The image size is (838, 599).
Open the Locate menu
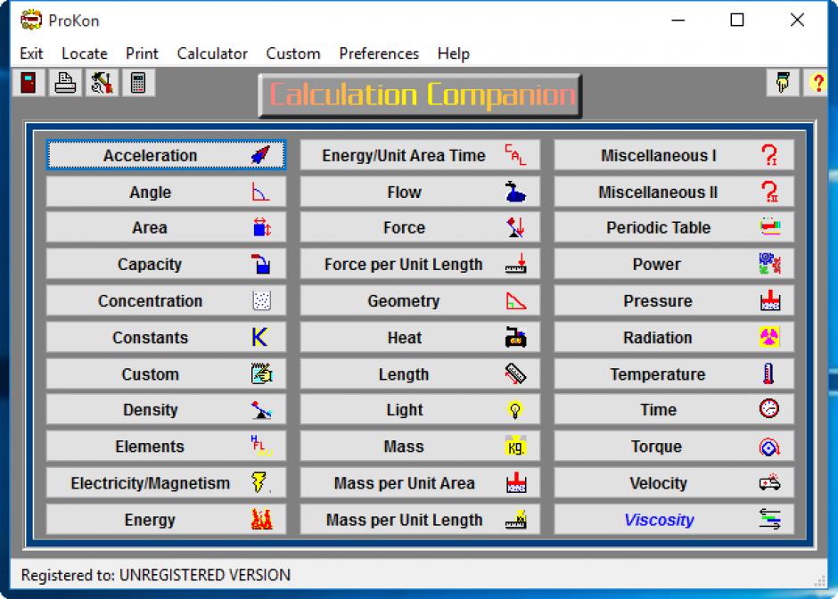pyautogui.click(x=85, y=53)
